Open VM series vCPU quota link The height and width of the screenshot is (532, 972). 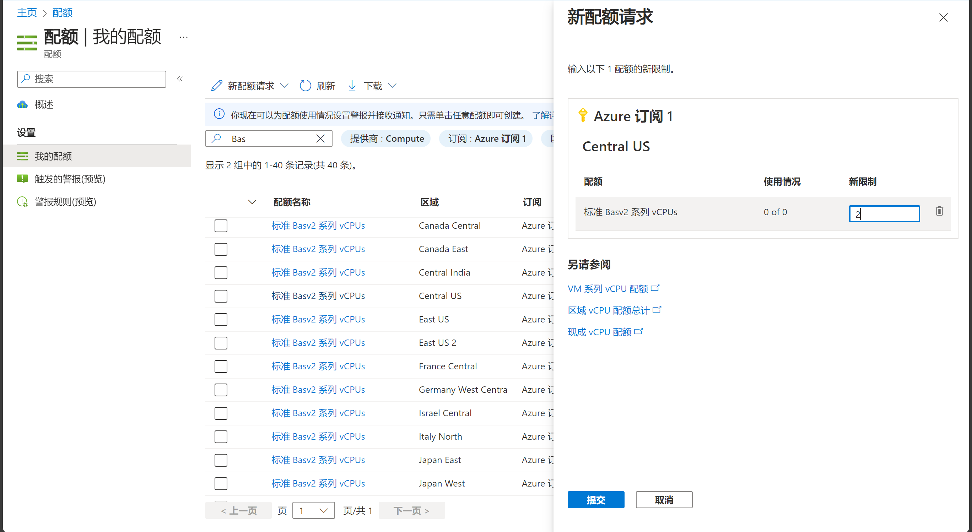607,289
